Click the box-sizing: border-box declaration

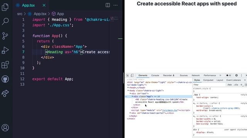pos(210,124)
